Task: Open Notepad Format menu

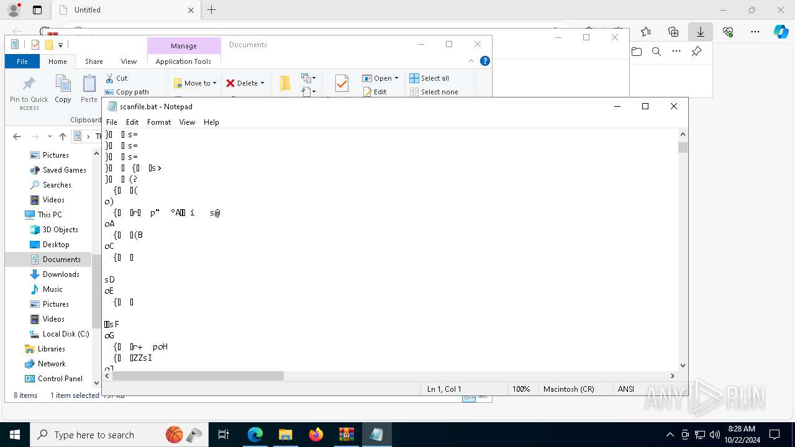Action: [159, 122]
